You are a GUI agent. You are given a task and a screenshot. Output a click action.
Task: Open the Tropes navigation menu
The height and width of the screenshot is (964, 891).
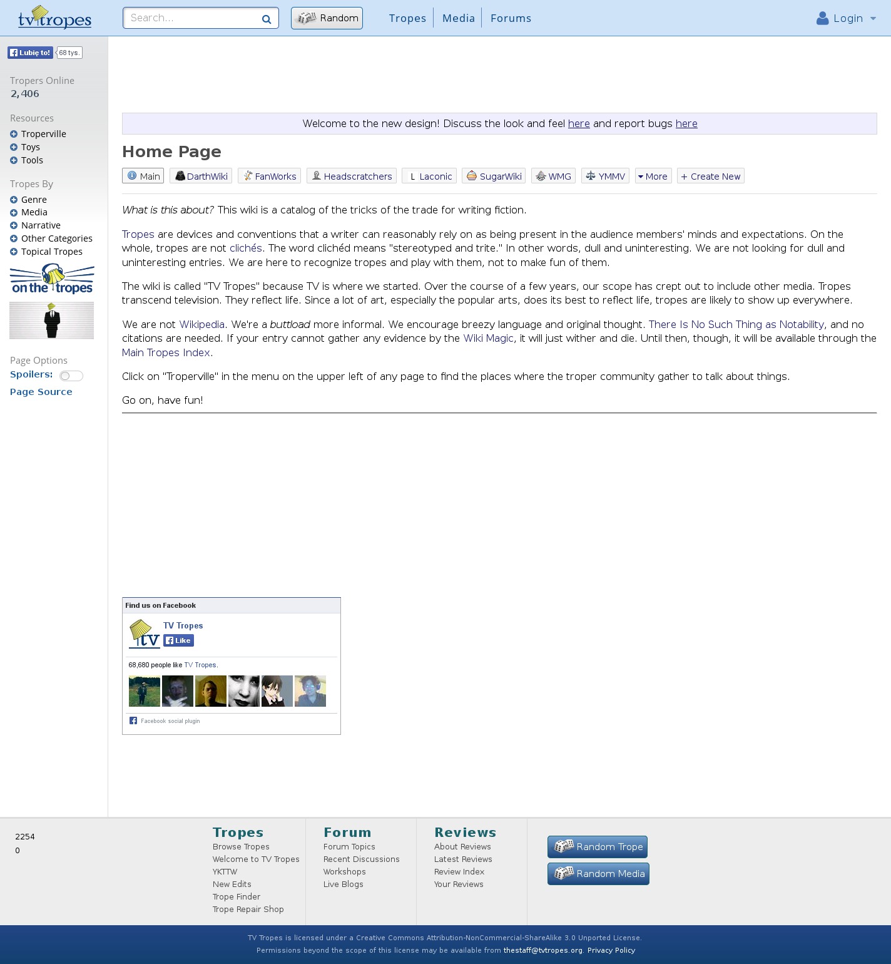(x=407, y=18)
